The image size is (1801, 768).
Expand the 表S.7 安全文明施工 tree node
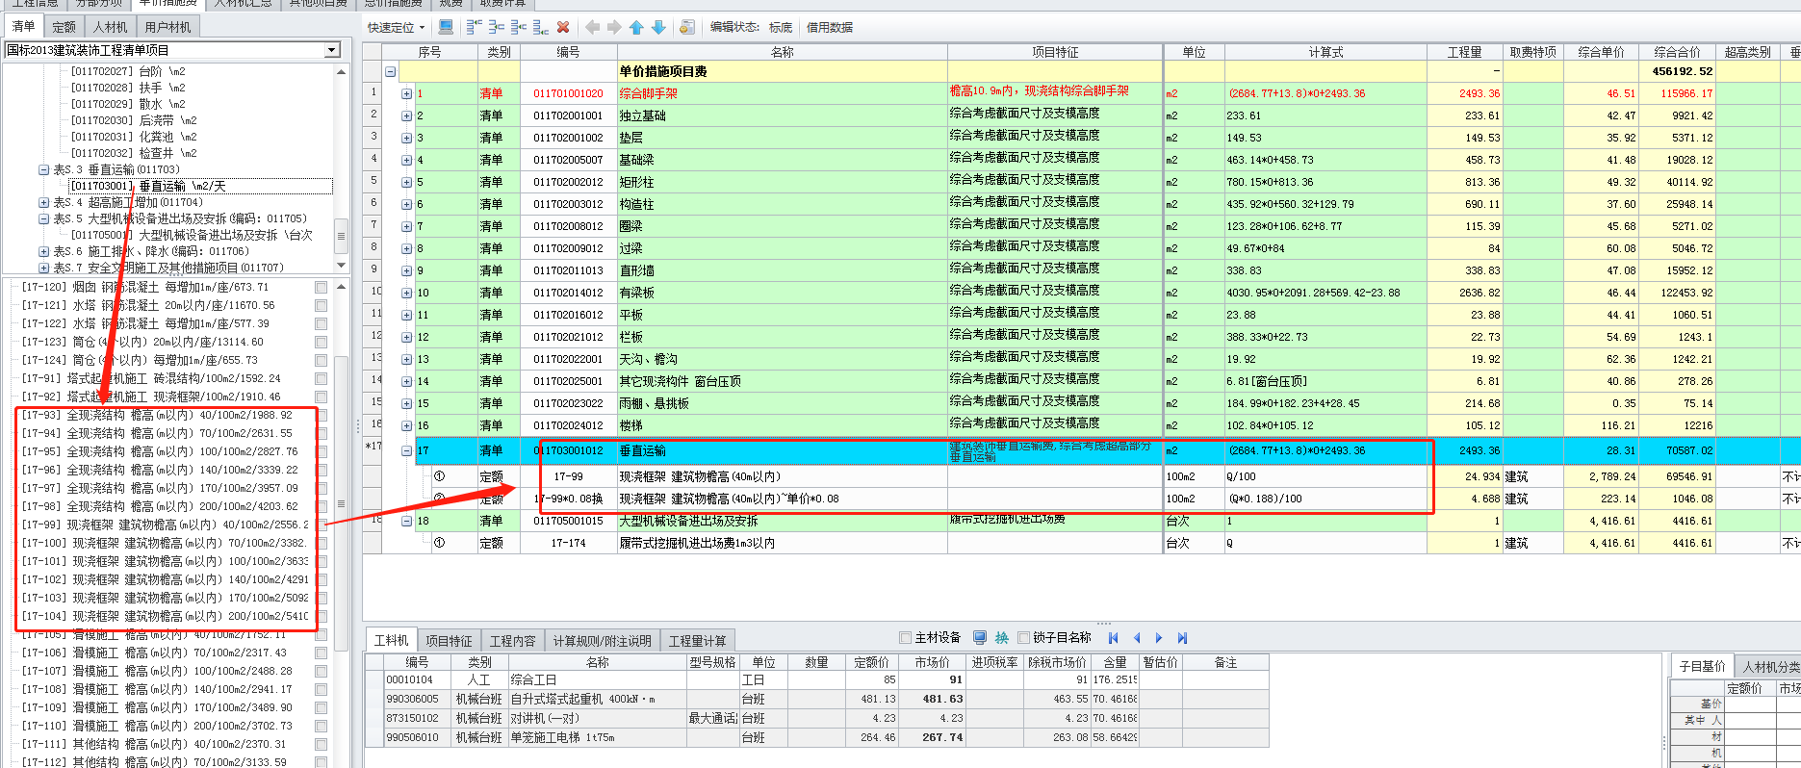pyautogui.click(x=43, y=268)
